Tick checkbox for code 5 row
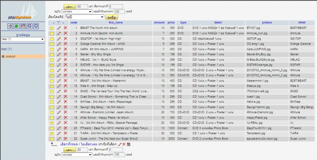317x160 pixels. tap(52, 49)
